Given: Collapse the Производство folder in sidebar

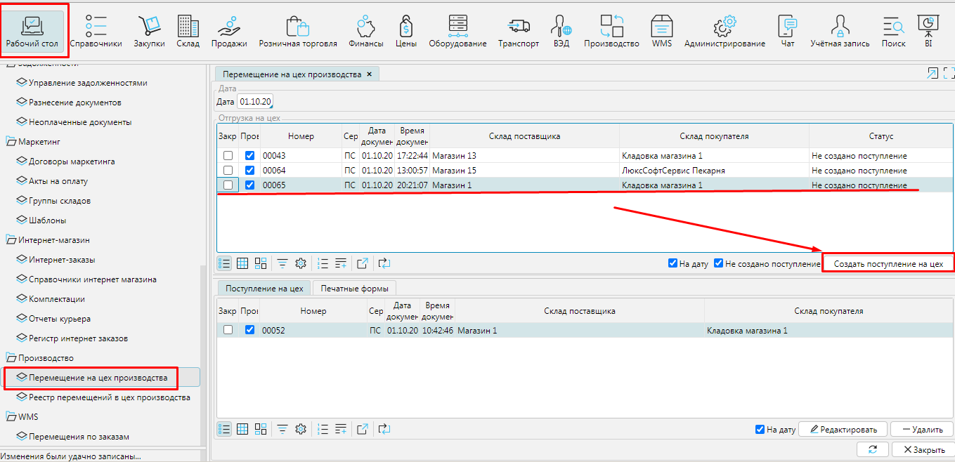Looking at the screenshot, I should point(11,358).
